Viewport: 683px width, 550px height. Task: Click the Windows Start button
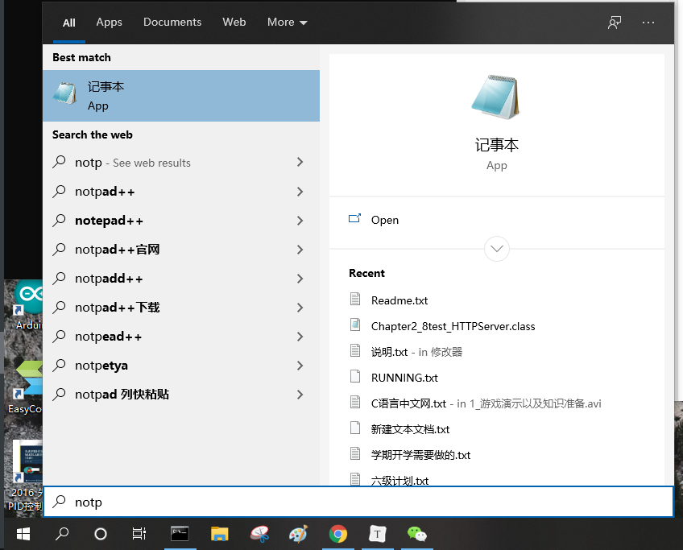coord(23,534)
